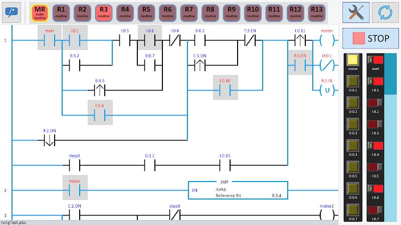
Task: Select the JMP jump instruction block
Action: 238,190
